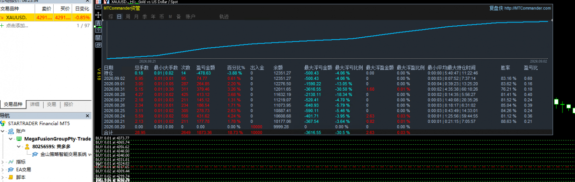Viewport: 575px width, 182px height.
Task: Click the STARTRADER Financial MT5 logo icon
Action: pyautogui.click(x=2, y=123)
